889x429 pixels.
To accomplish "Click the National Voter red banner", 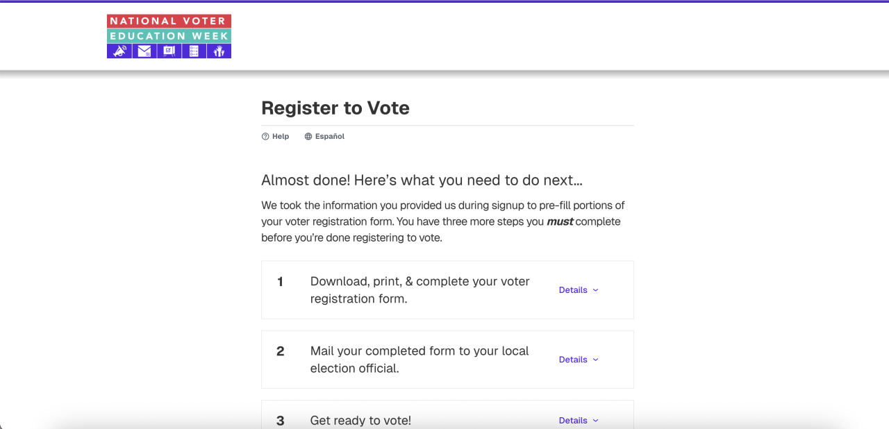I will (169, 21).
